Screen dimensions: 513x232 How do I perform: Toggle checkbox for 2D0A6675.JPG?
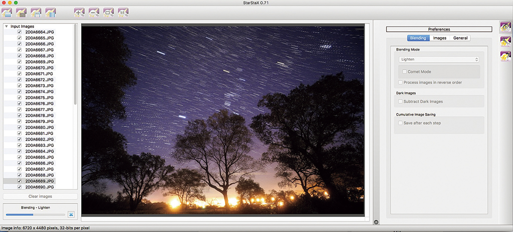point(20,97)
